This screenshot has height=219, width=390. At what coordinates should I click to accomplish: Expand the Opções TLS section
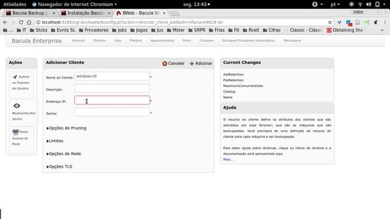tap(59, 167)
